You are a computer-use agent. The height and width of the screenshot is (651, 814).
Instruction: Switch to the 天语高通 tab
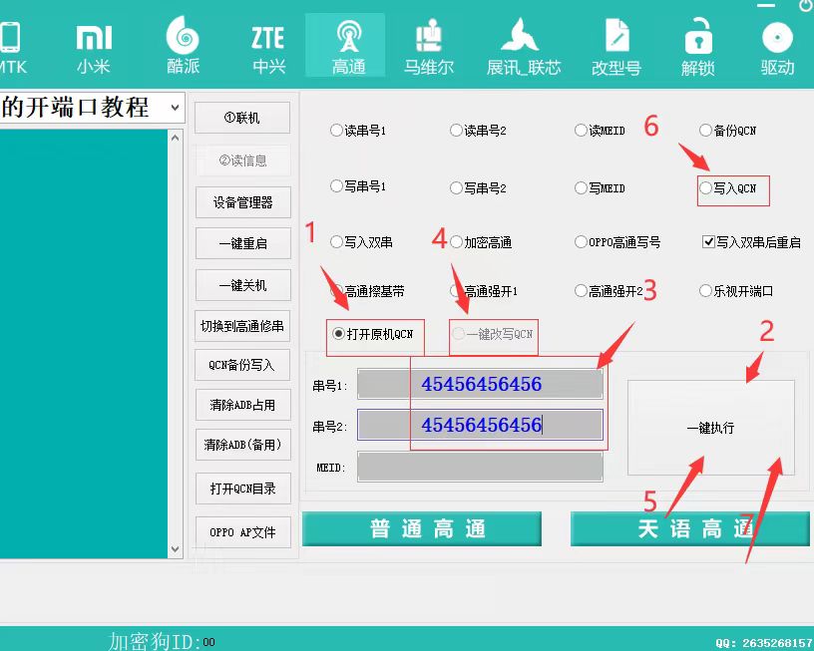point(689,529)
